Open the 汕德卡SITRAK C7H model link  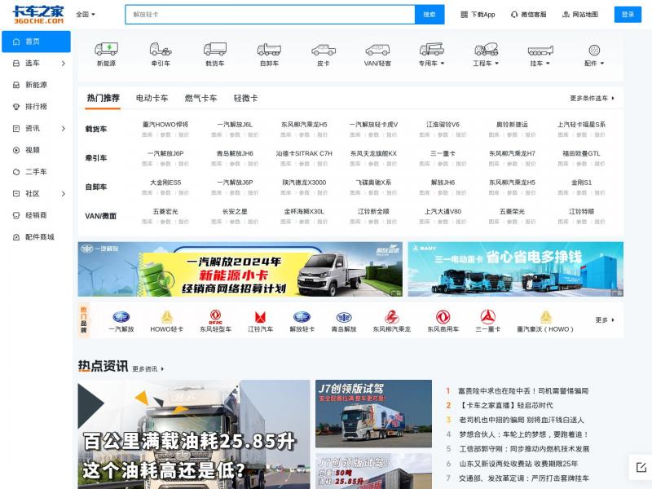[304, 153]
